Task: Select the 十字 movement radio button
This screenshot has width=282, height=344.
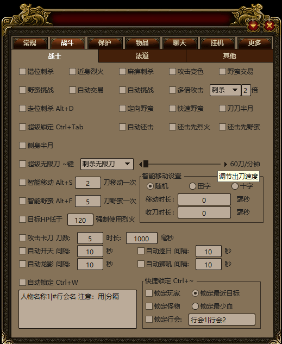Action: [235, 186]
